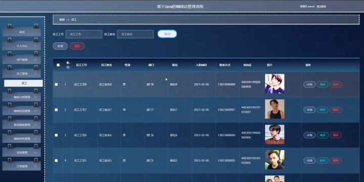Tick the select-all checkbox in table header

click(58, 65)
